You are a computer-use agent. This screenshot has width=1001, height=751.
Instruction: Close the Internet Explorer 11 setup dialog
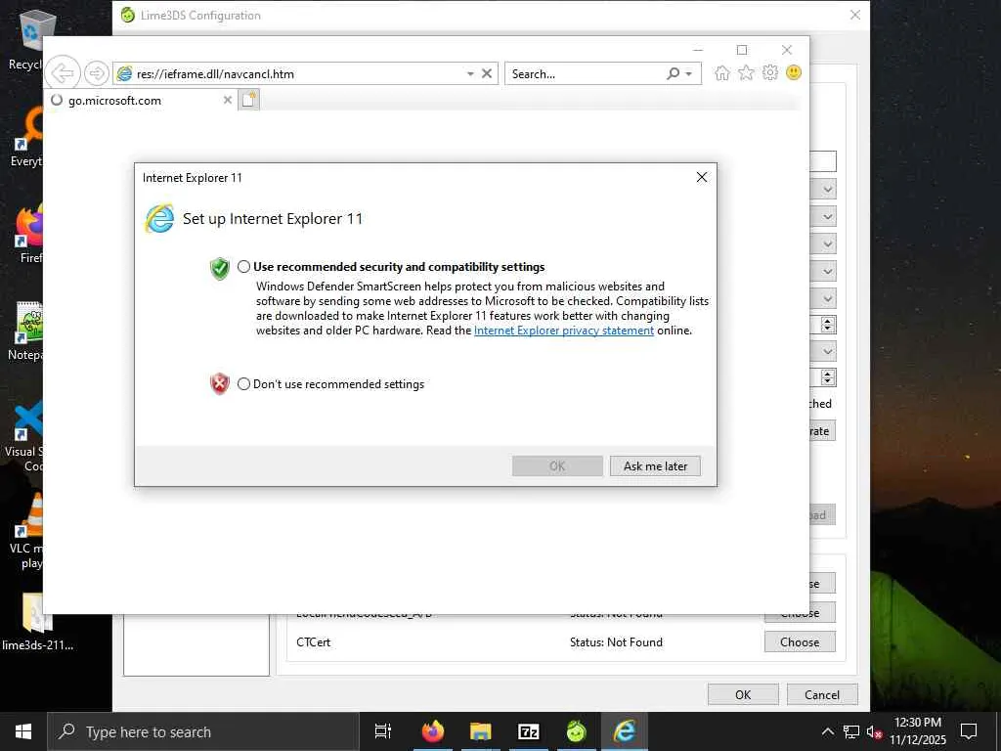pyautogui.click(x=702, y=177)
